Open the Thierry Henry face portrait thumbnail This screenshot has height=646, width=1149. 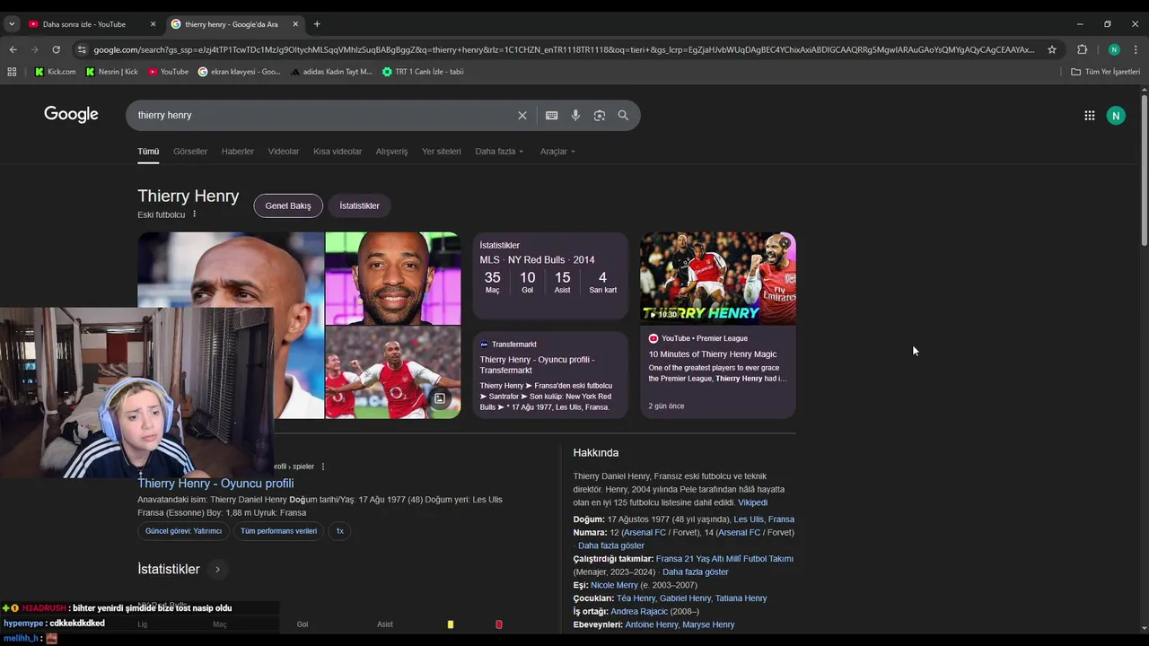392,278
